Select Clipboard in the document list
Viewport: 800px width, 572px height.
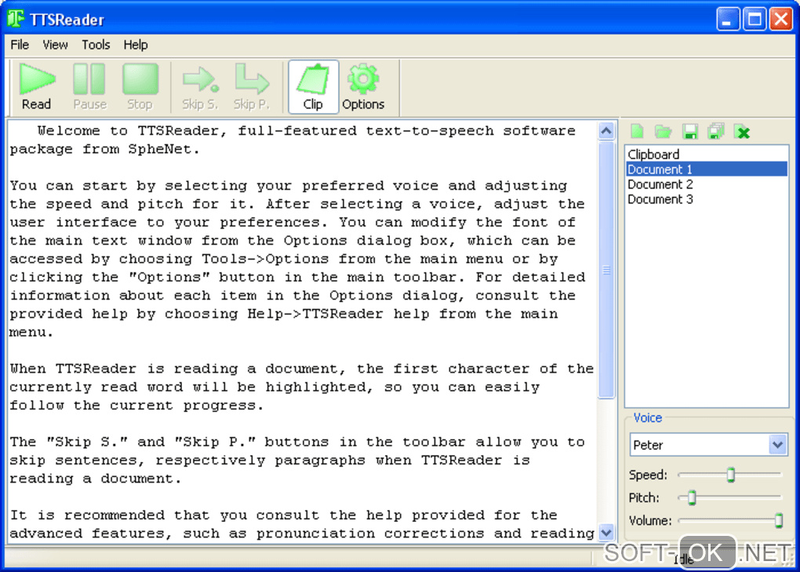click(707, 154)
